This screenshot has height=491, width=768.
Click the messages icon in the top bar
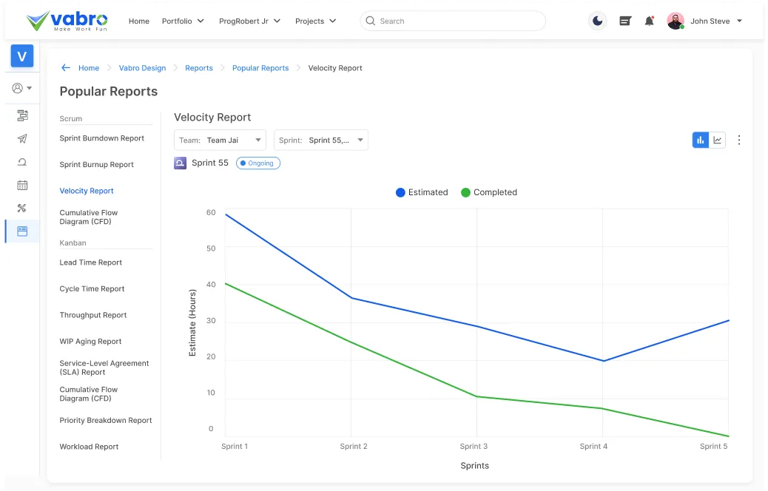[625, 21]
